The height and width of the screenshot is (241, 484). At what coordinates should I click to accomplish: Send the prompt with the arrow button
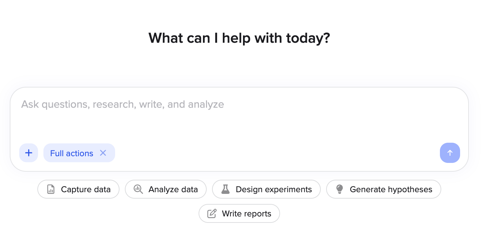pos(450,153)
